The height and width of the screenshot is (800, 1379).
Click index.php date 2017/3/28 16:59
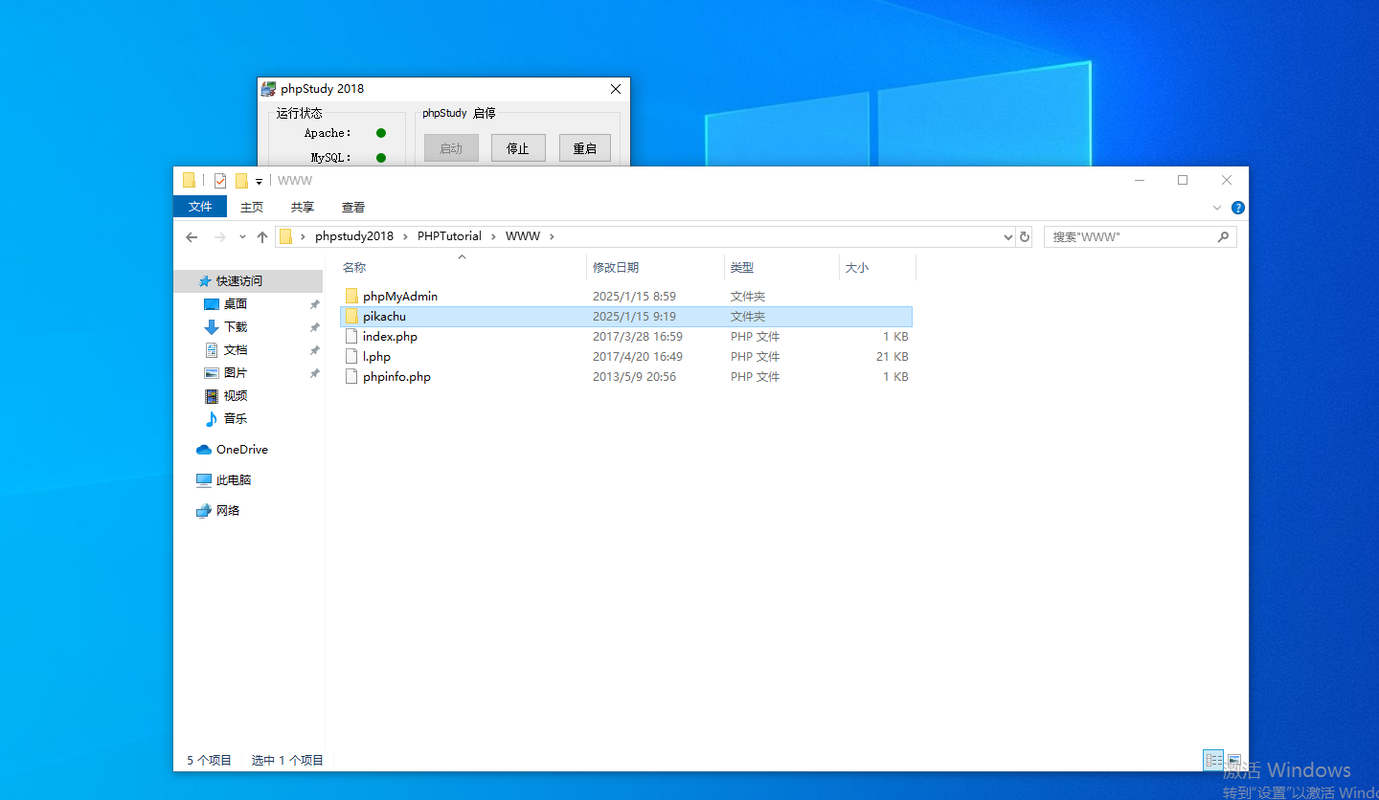point(637,336)
